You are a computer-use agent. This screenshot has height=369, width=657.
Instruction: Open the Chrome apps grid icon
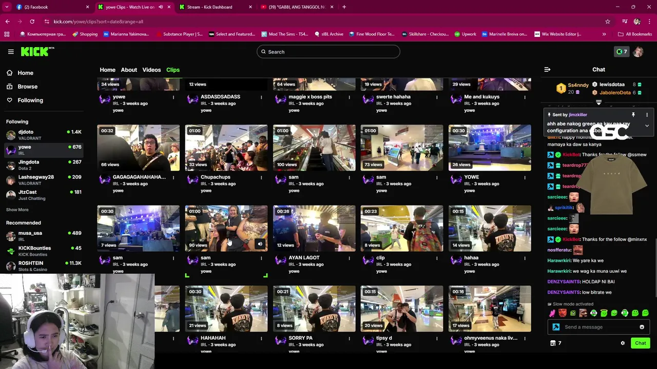coord(7,34)
